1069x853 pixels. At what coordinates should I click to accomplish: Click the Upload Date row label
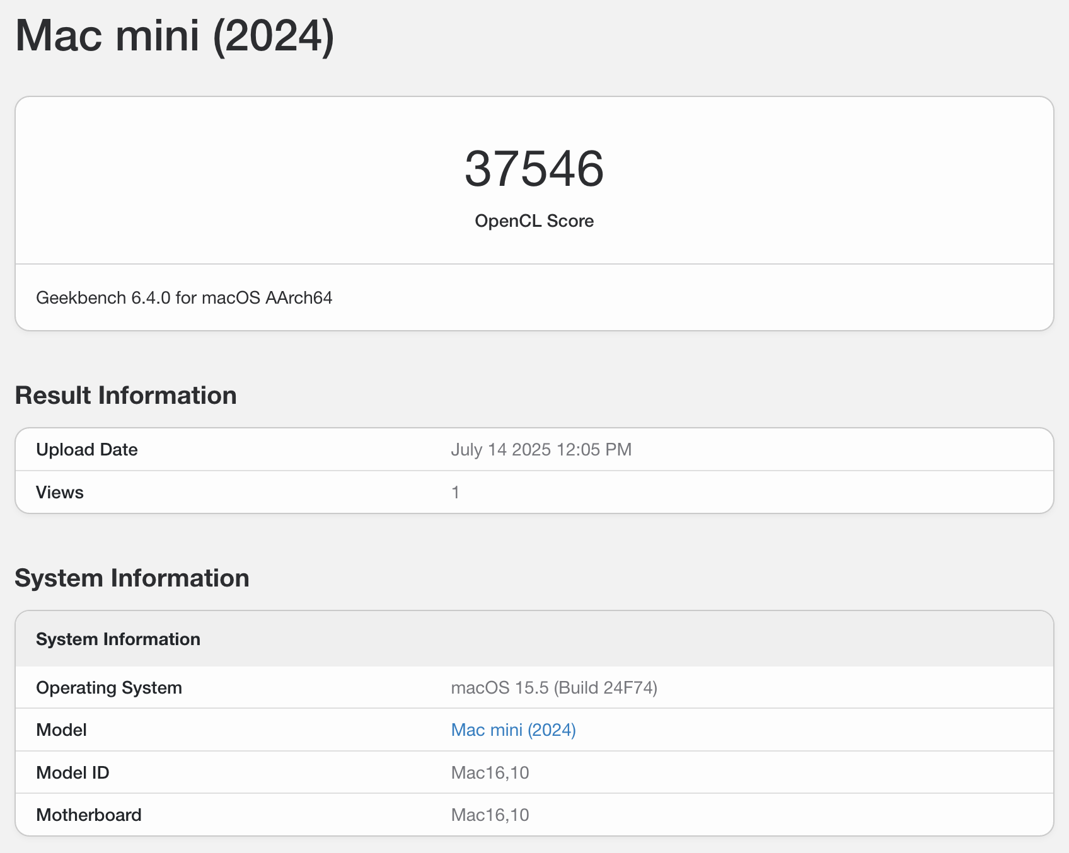(x=87, y=449)
